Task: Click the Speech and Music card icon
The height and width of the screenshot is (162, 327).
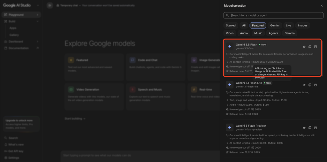Action: (x=133, y=90)
